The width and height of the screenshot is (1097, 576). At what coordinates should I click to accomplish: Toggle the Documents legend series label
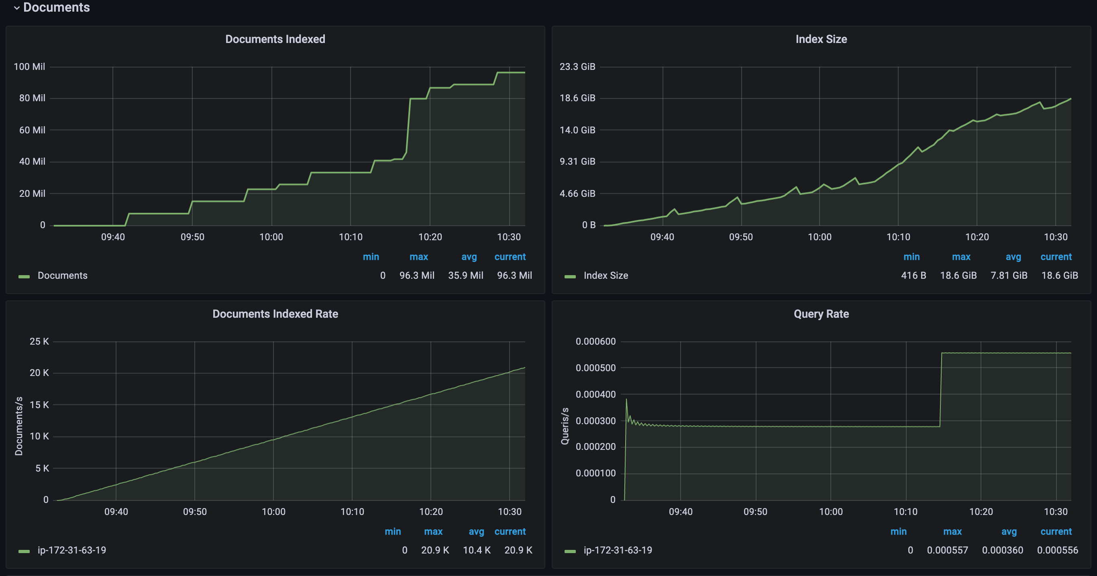[63, 276]
